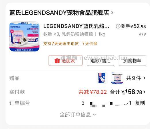This screenshot has height=129, width=150.
Task: Open the cat food product thumbnail
Action: tap(24, 36)
